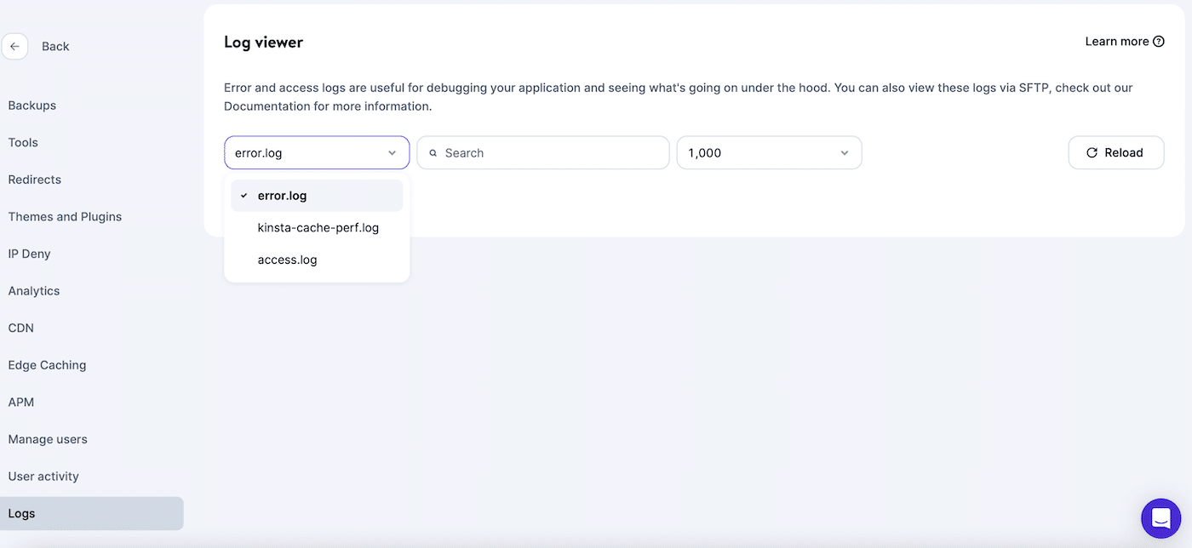Select kinsta-cache-perf.log from the dropdown
Screen dimensions: 1192x548
coord(318,227)
